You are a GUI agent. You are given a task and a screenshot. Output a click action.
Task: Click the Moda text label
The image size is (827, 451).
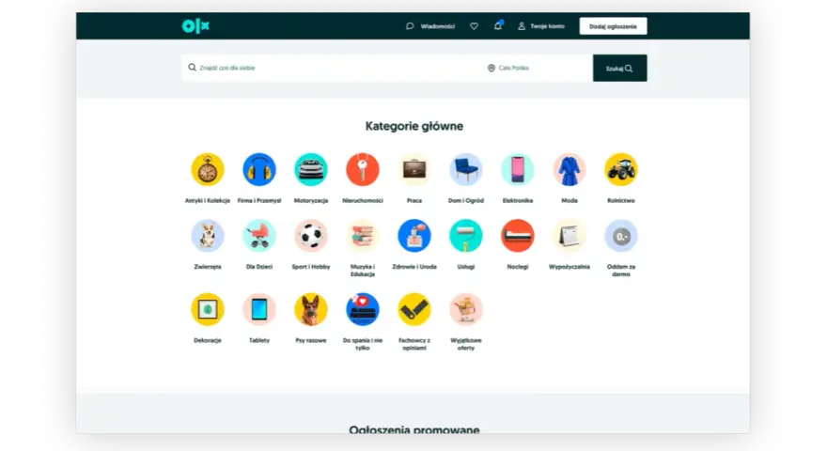(570, 200)
